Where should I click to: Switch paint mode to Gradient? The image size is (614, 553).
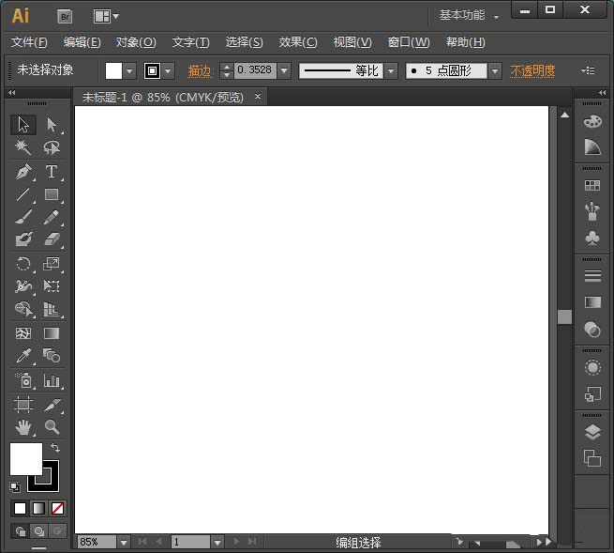[38, 508]
